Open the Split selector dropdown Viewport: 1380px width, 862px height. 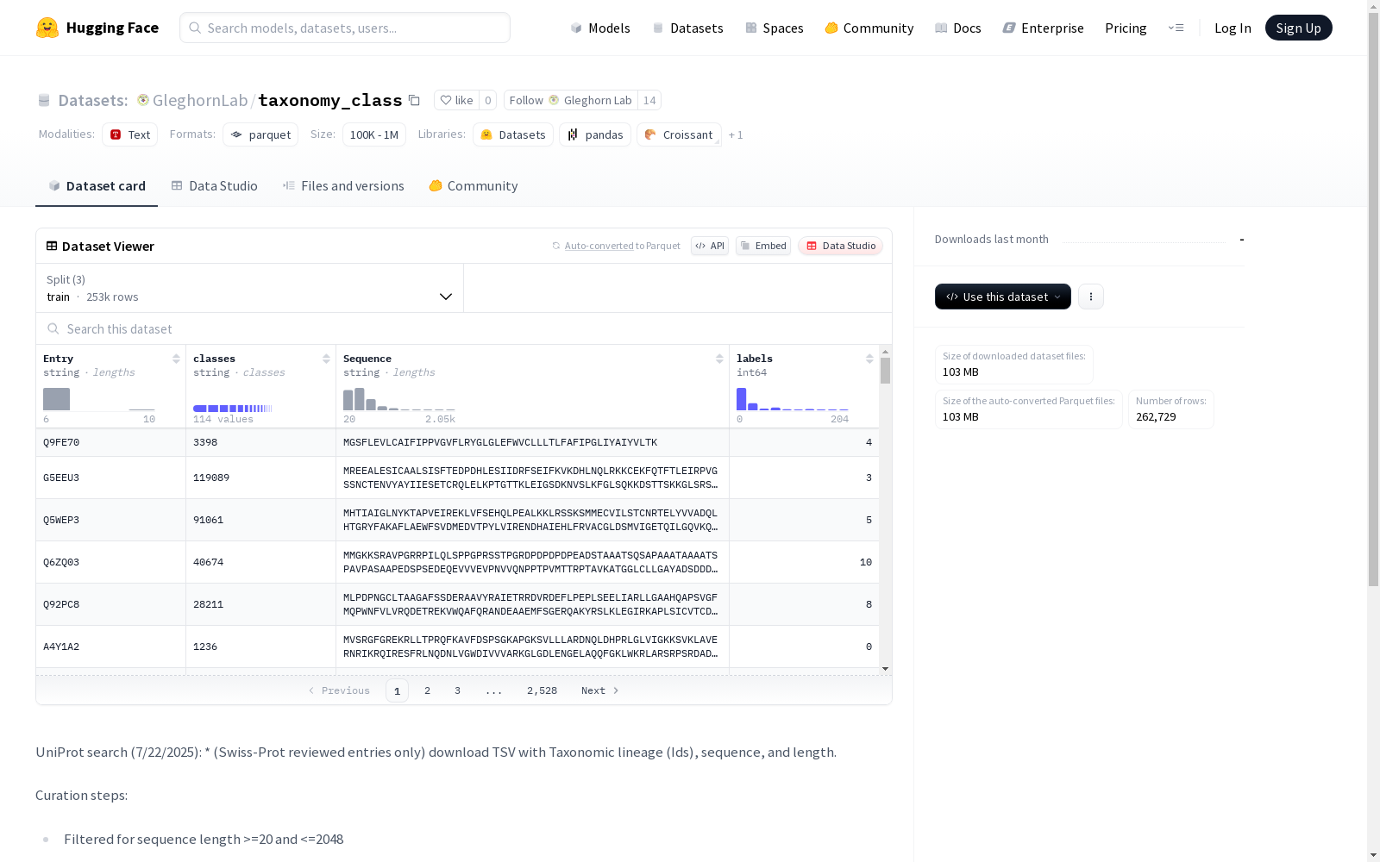[250, 288]
